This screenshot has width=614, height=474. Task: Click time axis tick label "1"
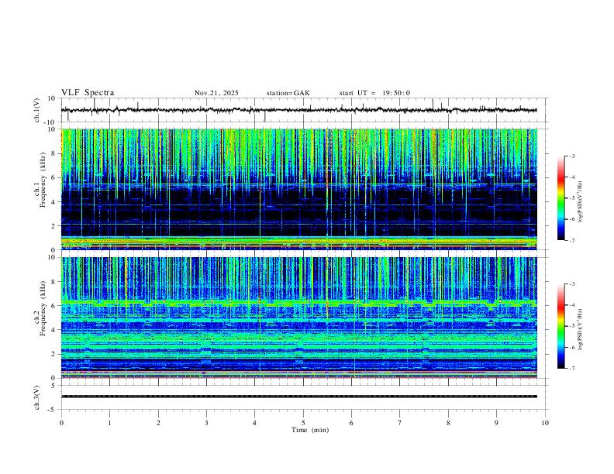point(109,423)
